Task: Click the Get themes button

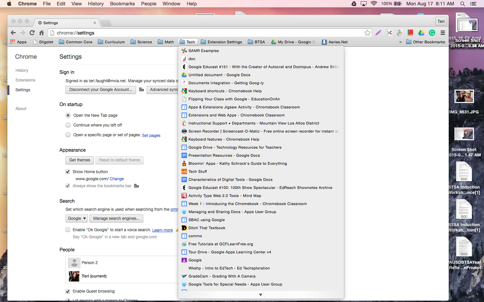Action: 80,160
